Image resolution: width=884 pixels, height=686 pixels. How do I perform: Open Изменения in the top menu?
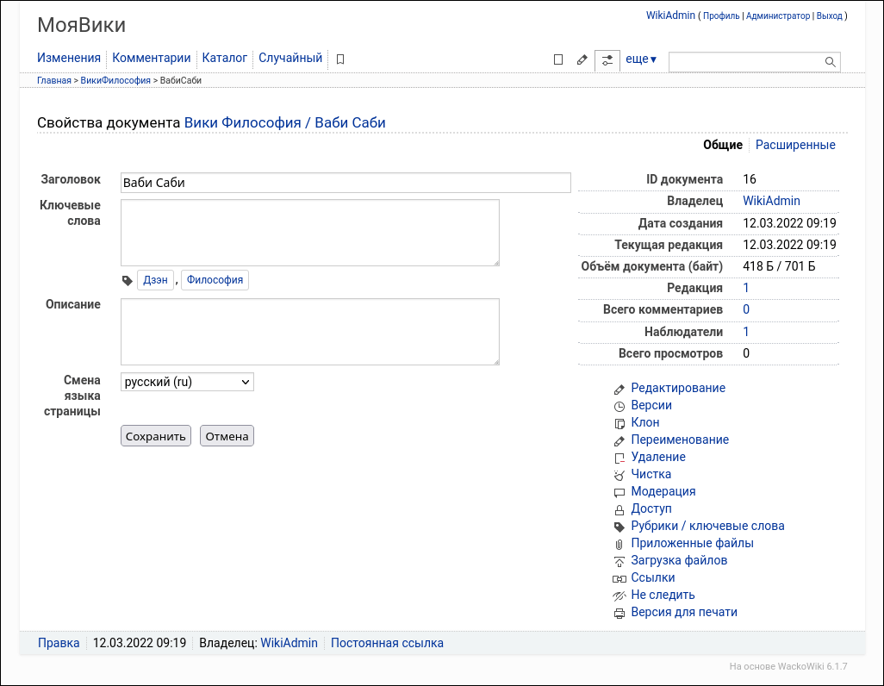pyautogui.click(x=69, y=59)
